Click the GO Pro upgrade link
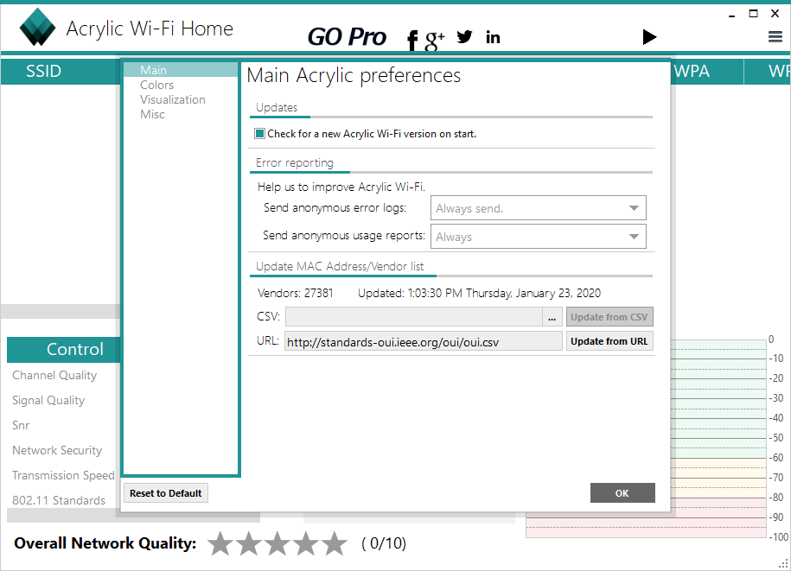The height and width of the screenshot is (571, 791). [347, 37]
